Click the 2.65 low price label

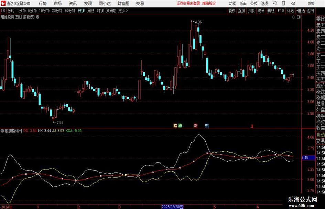click(x=60, y=123)
